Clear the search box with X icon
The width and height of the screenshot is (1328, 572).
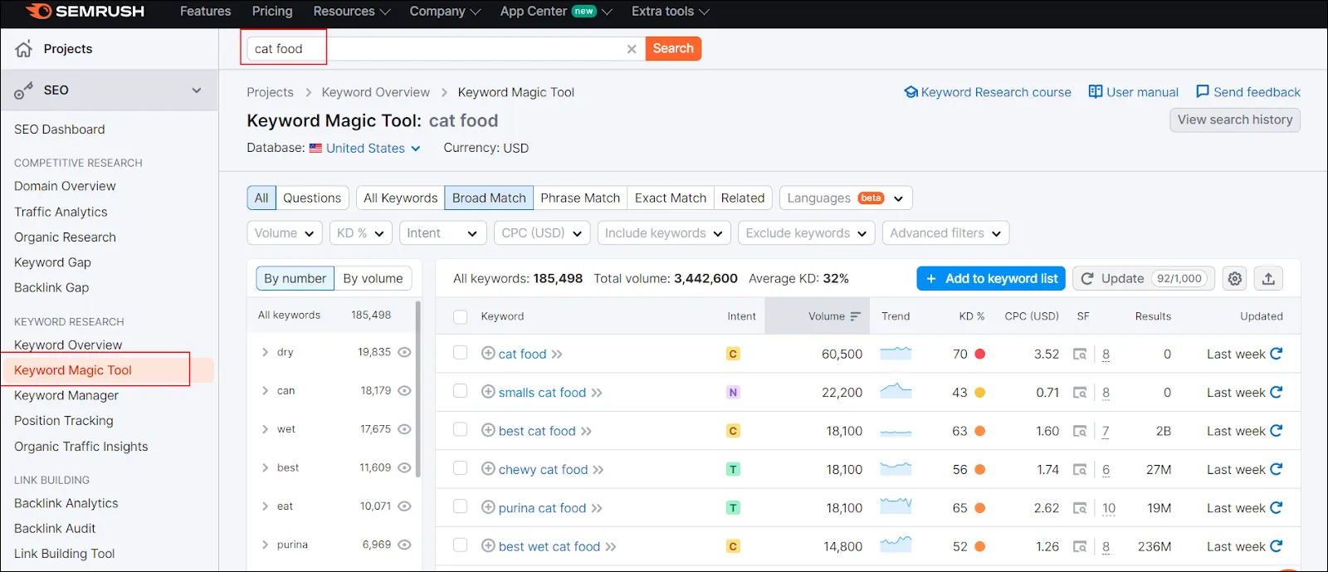coord(632,49)
